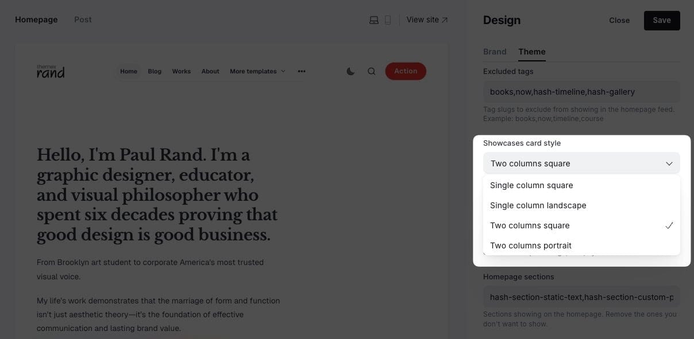Switch to the Brand tab
Screen dimensions: 694x339
pyautogui.click(x=495, y=52)
